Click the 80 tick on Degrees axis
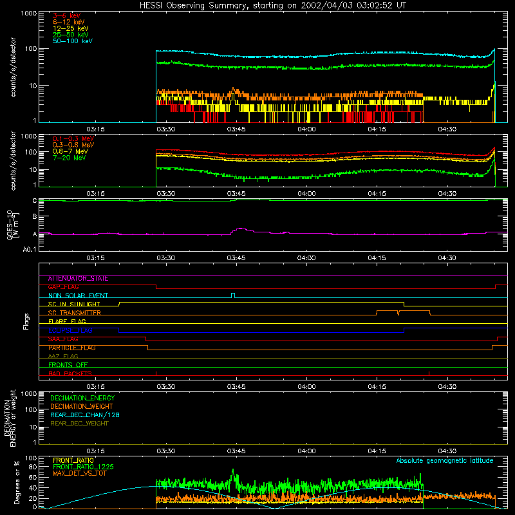The width and height of the screenshot is (515, 515). [x=33, y=467]
